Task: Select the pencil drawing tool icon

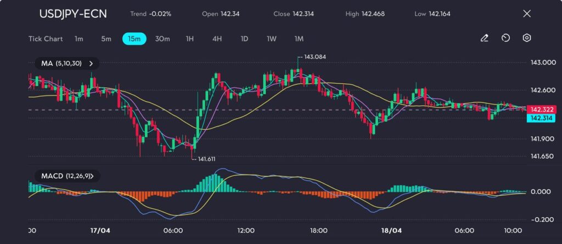Action: point(484,38)
